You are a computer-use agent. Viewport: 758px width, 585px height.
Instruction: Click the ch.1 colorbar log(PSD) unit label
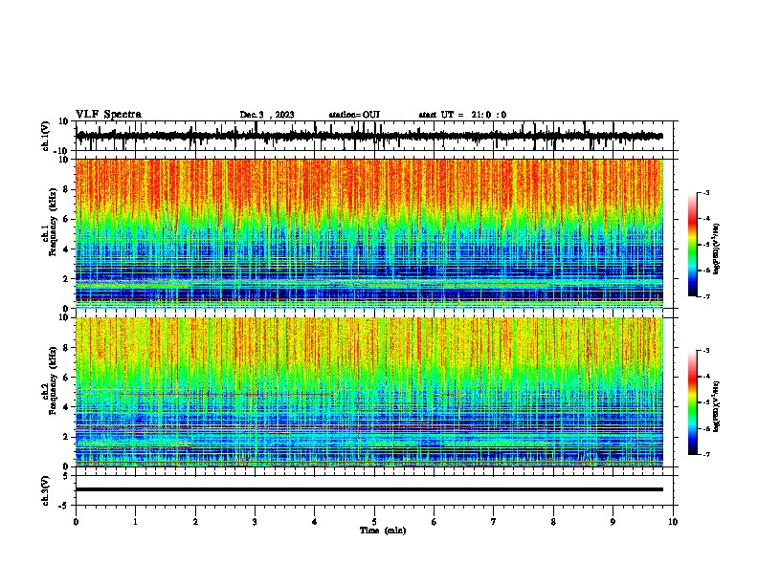click(717, 249)
